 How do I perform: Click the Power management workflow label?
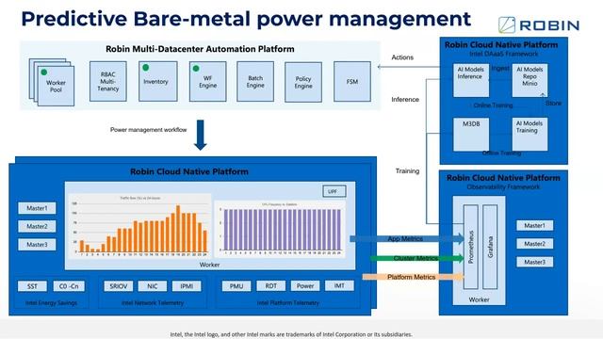click(149, 130)
